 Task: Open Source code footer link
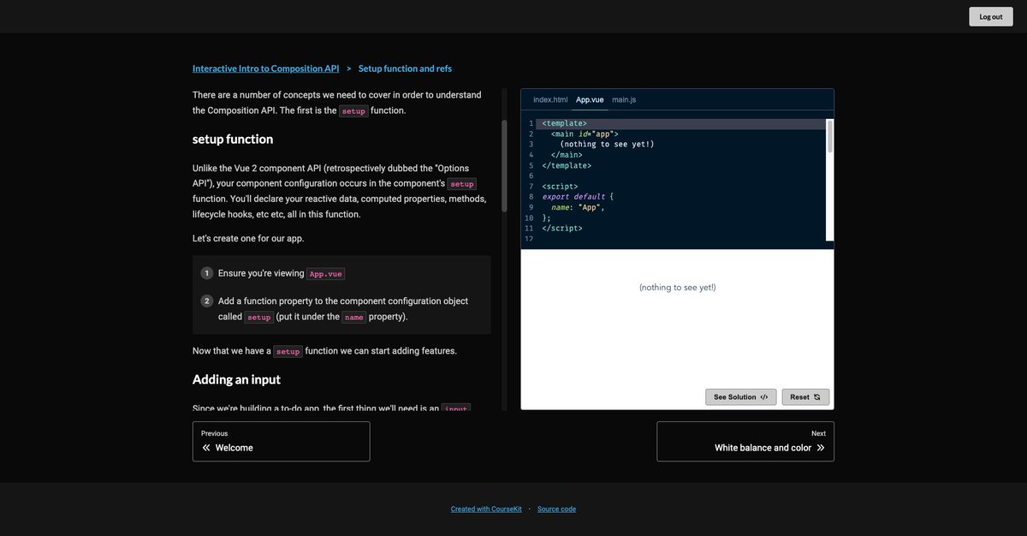point(556,509)
